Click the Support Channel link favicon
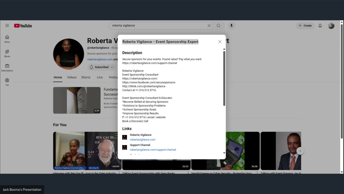The height and width of the screenshot is (194, 344). (x=124, y=147)
